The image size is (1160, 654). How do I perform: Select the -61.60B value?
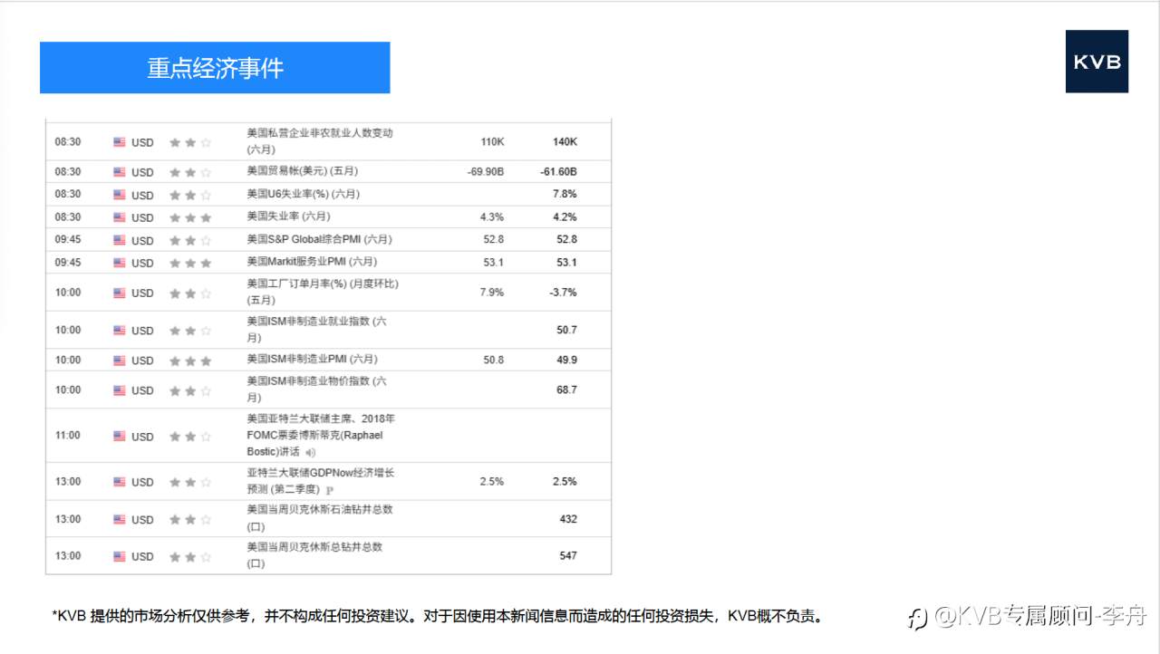[x=558, y=172]
